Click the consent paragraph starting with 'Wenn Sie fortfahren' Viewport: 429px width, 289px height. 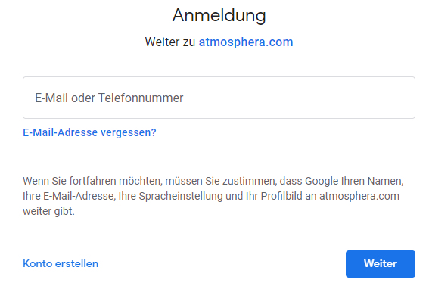point(213,196)
